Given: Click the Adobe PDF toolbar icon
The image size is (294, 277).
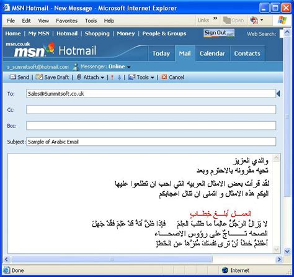Looking at the screenshot, I should coord(254,20).
